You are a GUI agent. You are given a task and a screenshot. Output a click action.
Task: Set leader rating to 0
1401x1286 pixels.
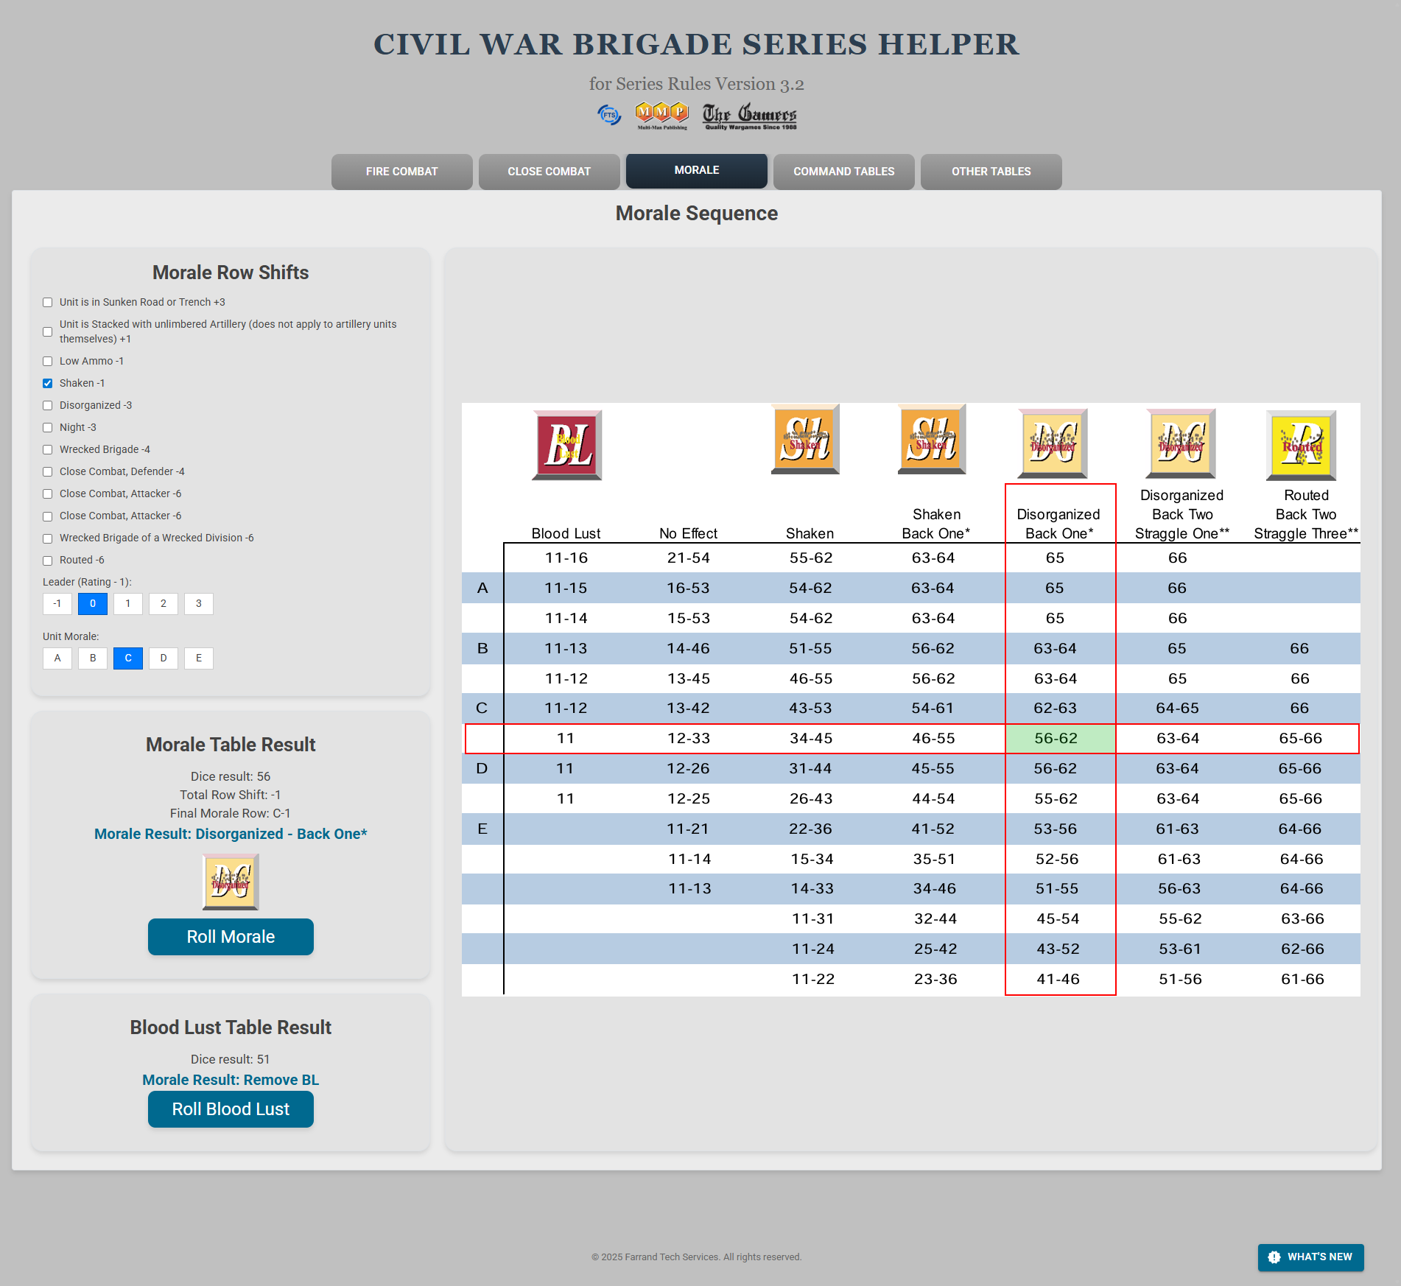tap(93, 604)
